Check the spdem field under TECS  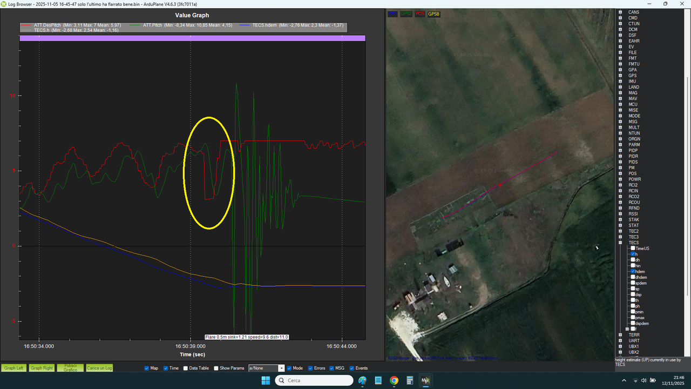[633, 283]
